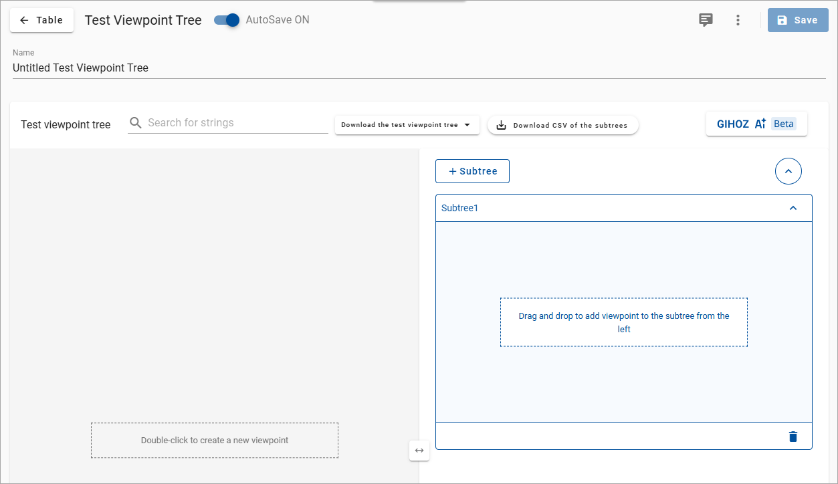The height and width of the screenshot is (484, 838).
Task: Open the Download the test viewpoint tree dropdown
Action: pyautogui.click(x=407, y=124)
